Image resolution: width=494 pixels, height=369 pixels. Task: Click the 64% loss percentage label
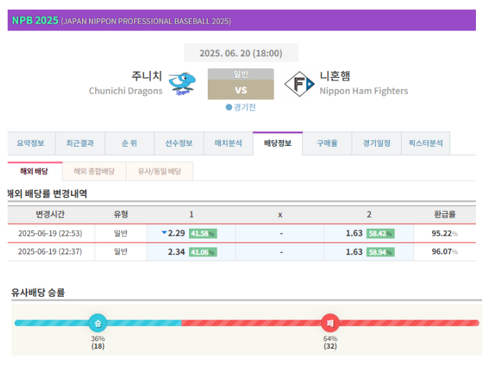tap(330, 338)
